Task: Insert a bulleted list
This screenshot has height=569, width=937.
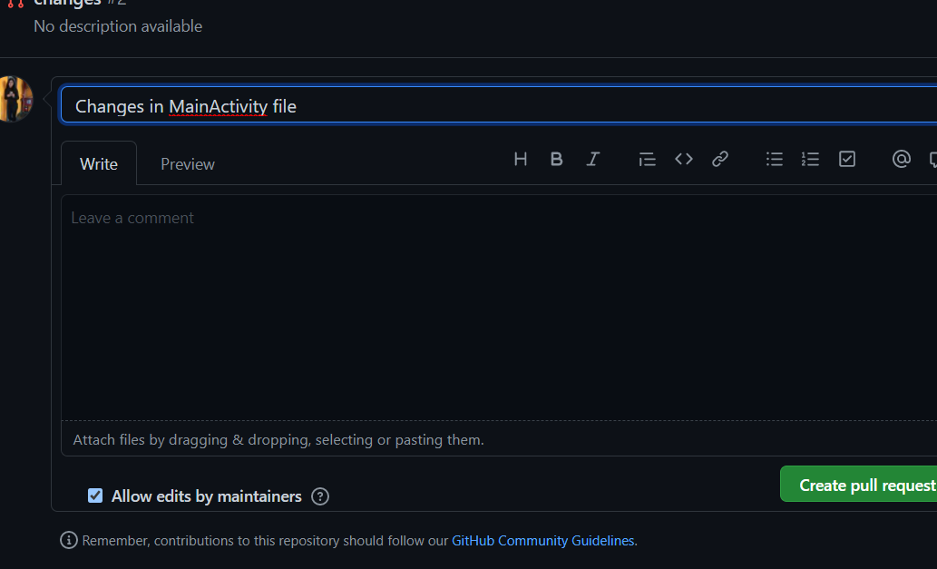Action: pyautogui.click(x=775, y=160)
